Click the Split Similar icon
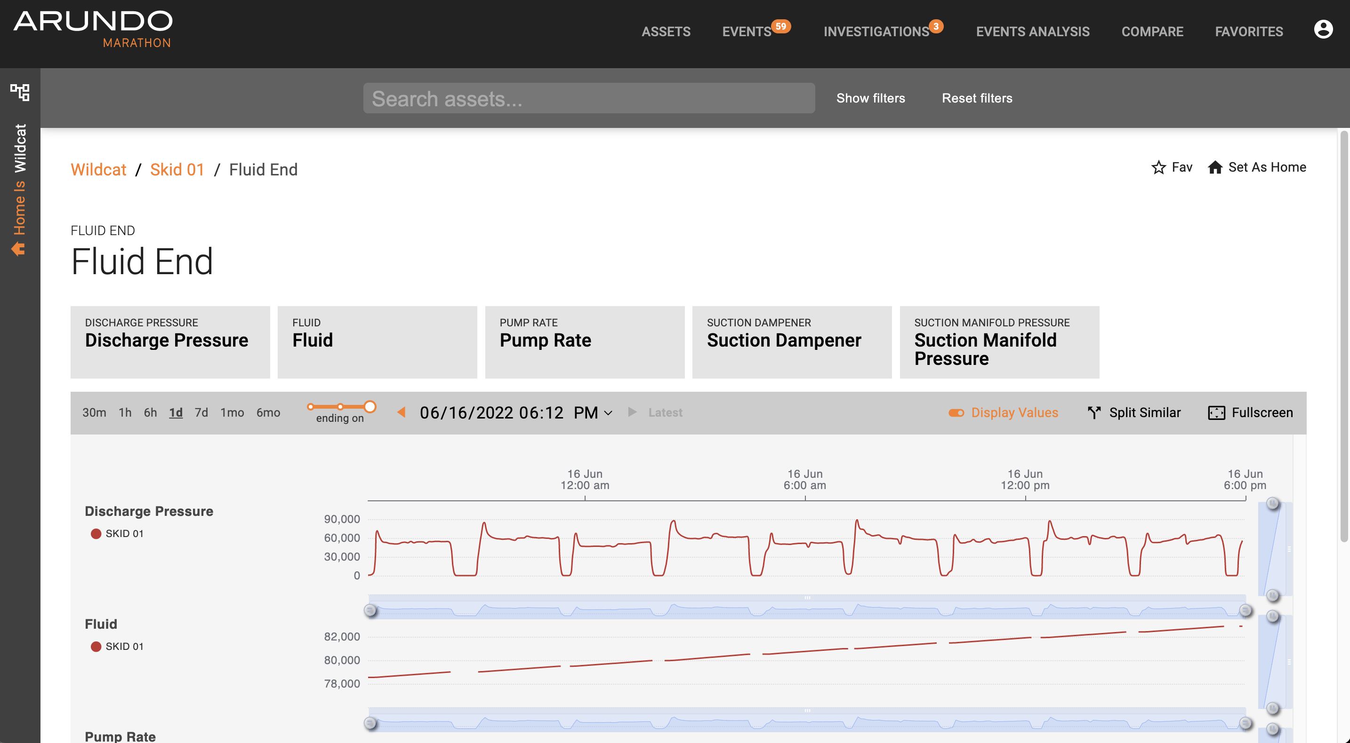The width and height of the screenshot is (1350, 743). (1094, 412)
